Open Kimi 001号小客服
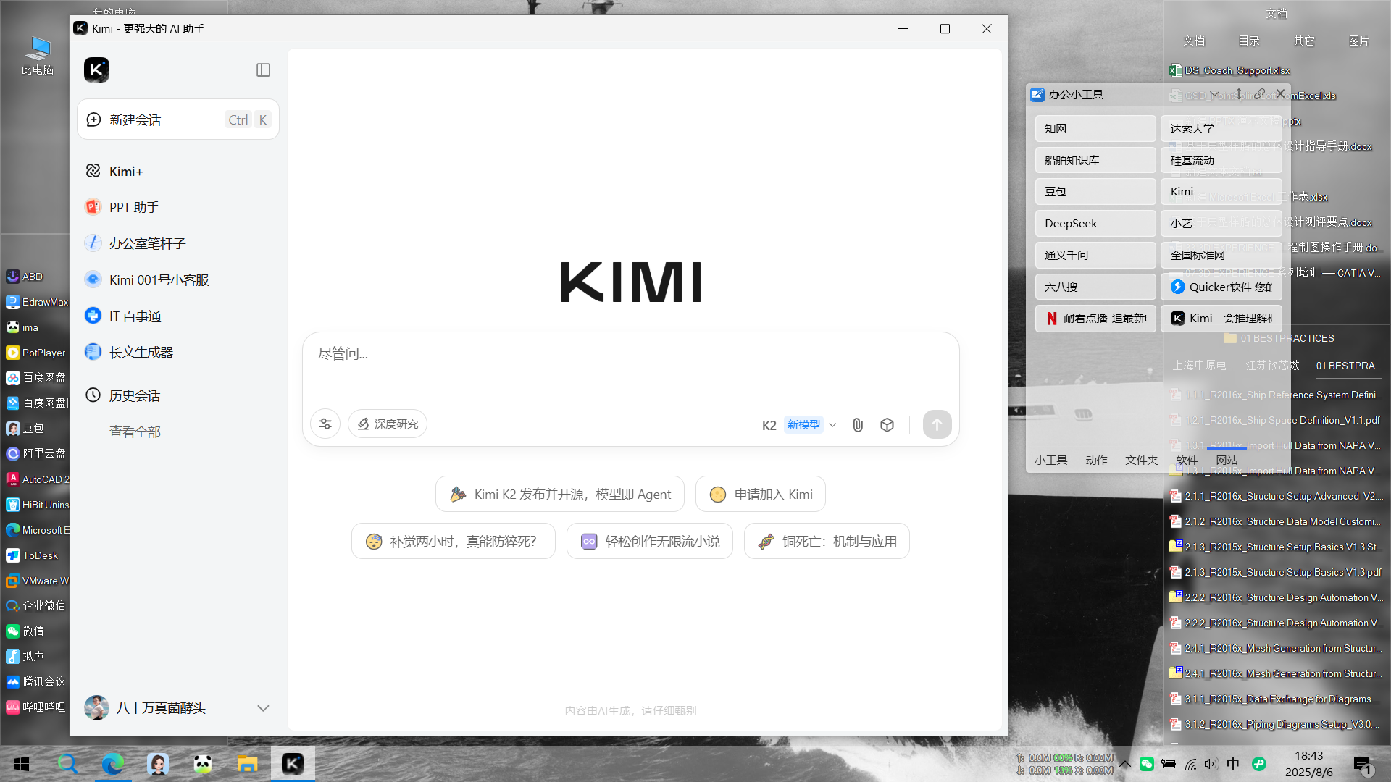 [x=159, y=279]
